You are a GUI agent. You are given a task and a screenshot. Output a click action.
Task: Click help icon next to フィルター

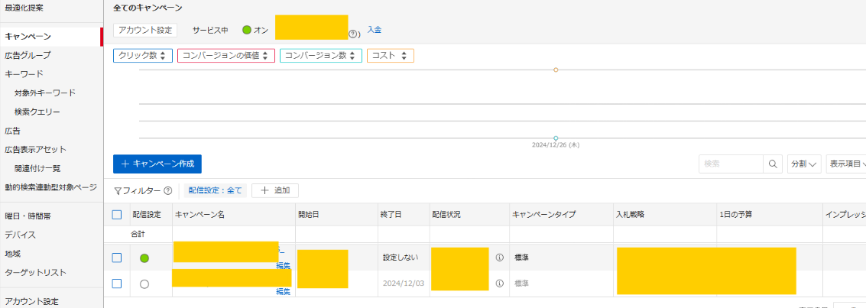[x=167, y=191]
